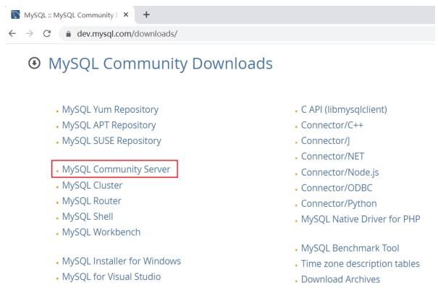This screenshot has width=438, height=295.
Task: Select MySQL Installer for Windows
Action: (x=121, y=261)
